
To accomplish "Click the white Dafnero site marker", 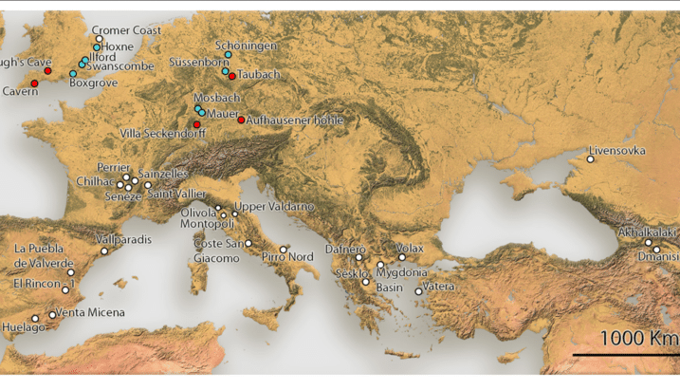I will pyautogui.click(x=359, y=257).
